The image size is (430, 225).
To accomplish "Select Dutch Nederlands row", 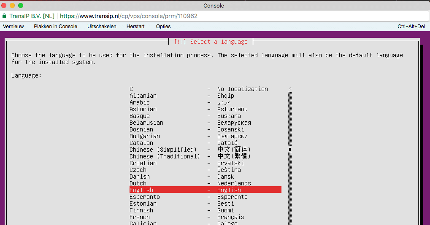I will point(206,183).
